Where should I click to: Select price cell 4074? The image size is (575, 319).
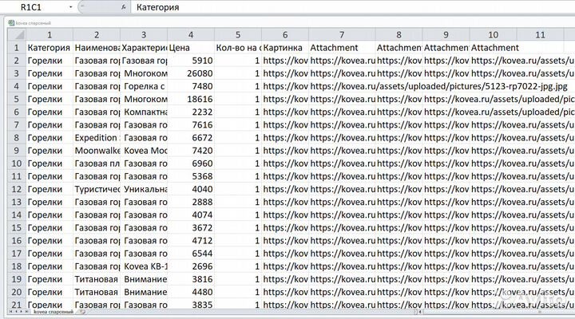coord(191,215)
